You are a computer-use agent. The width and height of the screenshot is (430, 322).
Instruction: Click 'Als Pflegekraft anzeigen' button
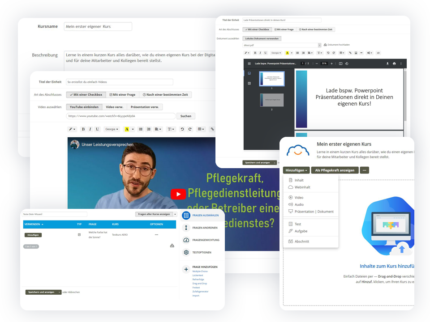pos(335,170)
